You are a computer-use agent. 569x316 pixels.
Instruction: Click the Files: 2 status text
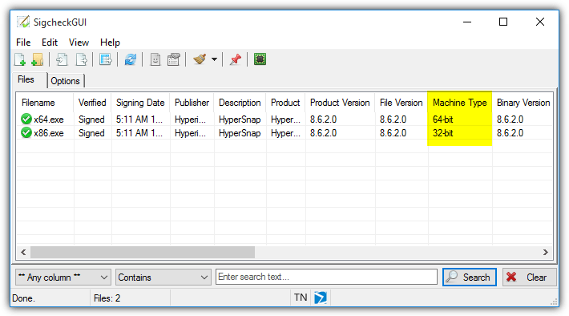pyautogui.click(x=107, y=298)
